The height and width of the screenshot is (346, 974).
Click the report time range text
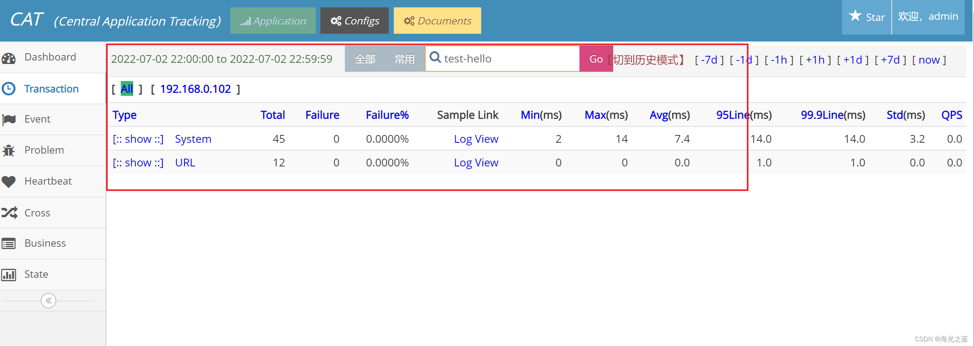point(222,59)
